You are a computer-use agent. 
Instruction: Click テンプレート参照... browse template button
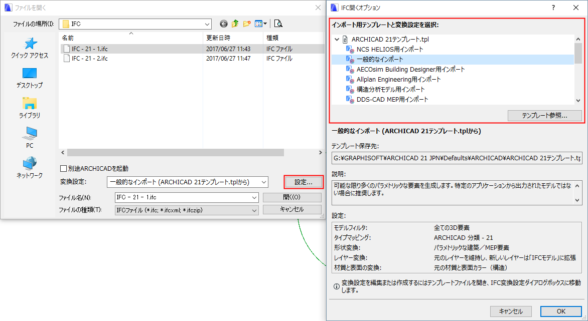tap(544, 116)
